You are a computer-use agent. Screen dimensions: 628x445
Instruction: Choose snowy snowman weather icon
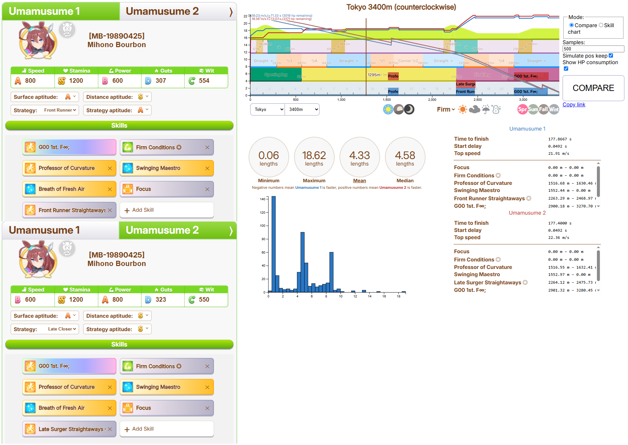[496, 109]
